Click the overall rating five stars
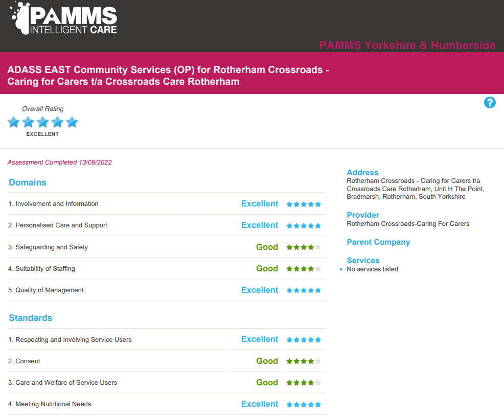 tap(42, 122)
